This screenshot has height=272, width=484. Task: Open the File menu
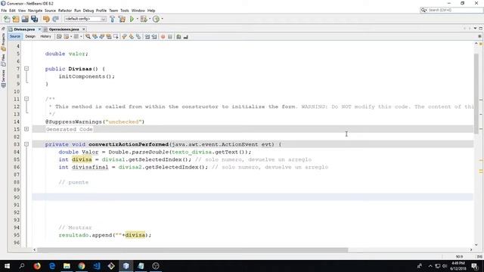4,11
